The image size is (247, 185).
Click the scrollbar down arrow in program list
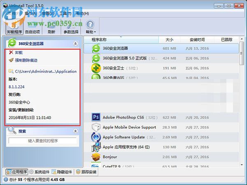pyautogui.click(x=242, y=165)
